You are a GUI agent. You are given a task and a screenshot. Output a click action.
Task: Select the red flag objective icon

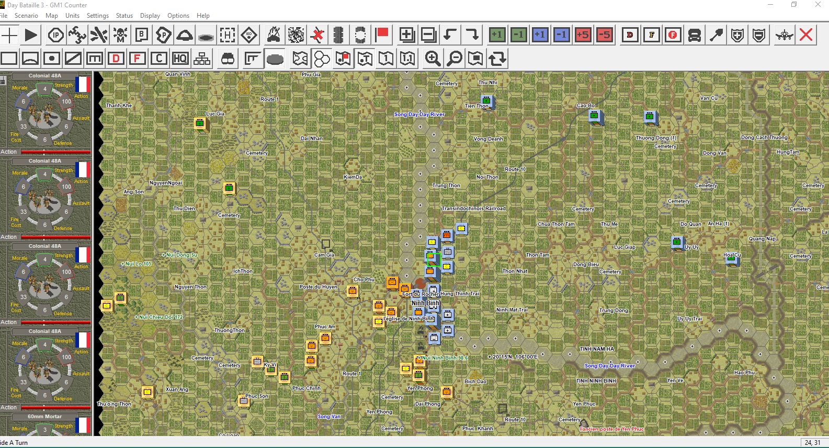coord(382,36)
